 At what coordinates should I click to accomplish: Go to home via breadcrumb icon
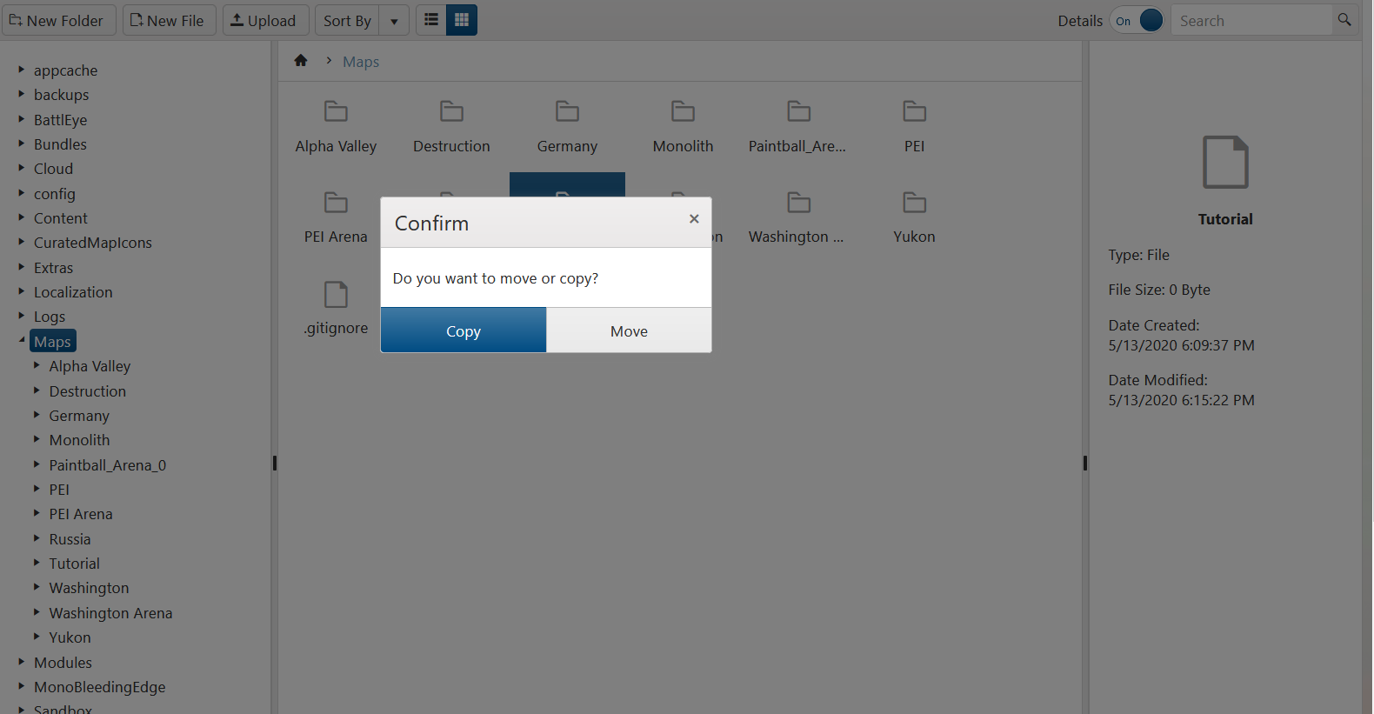tap(301, 61)
